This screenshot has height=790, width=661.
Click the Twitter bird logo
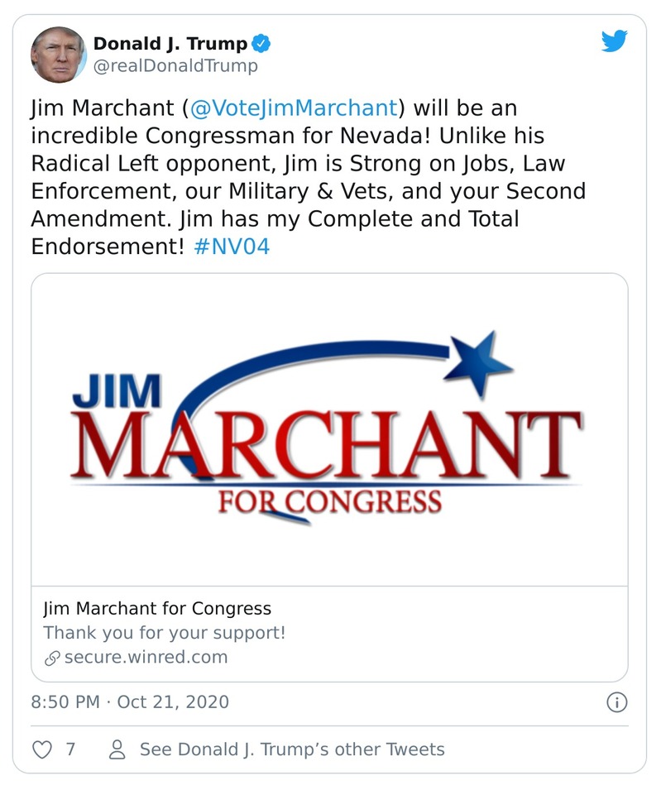point(614,41)
